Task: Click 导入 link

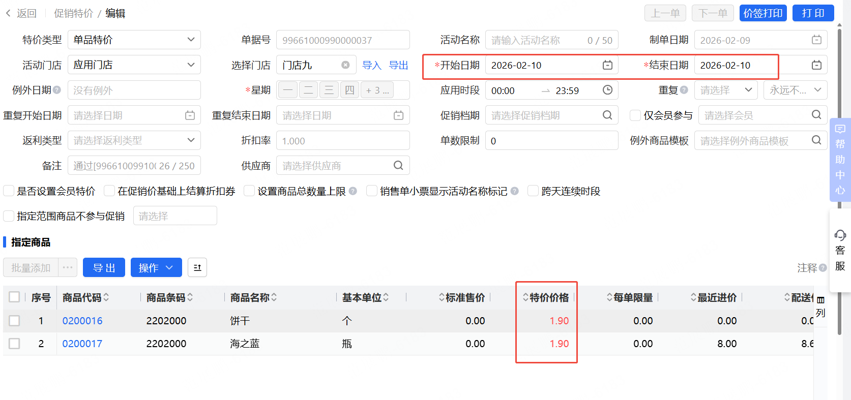Action: coord(372,65)
